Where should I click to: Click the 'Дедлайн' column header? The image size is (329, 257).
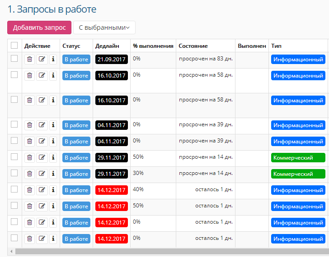(x=107, y=46)
